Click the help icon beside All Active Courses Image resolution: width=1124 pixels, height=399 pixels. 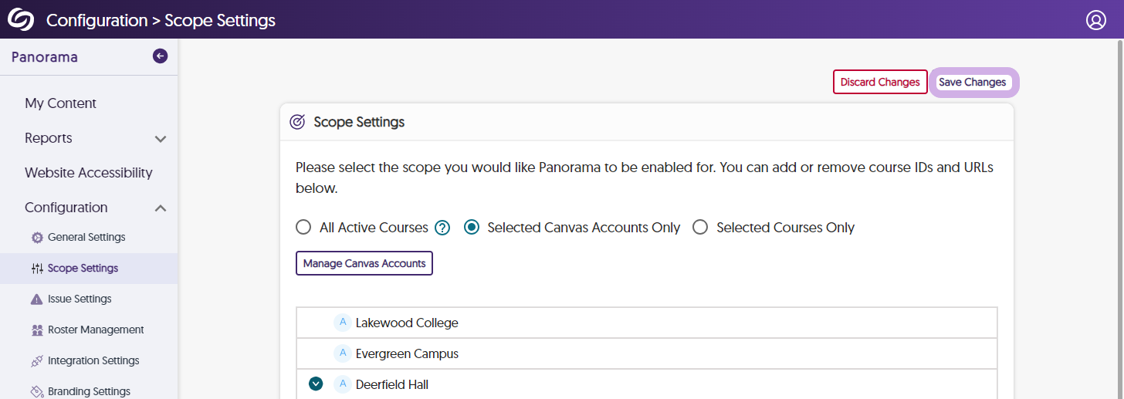tap(442, 228)
